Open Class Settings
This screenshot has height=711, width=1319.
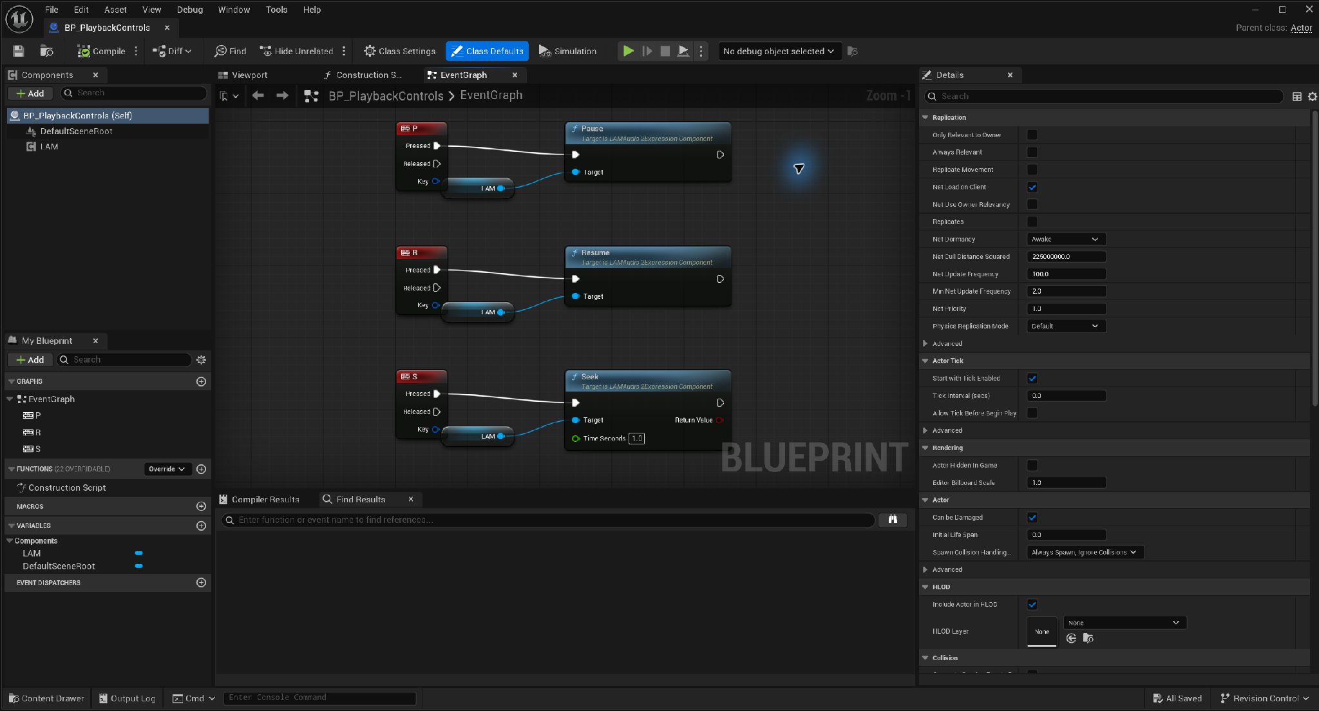click(400, 51)
